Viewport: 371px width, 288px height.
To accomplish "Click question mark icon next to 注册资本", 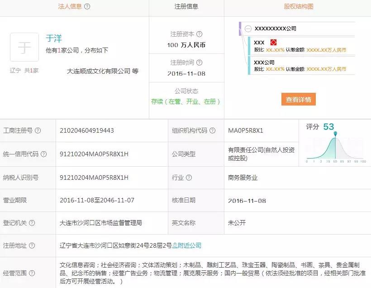I will [200, 34].
